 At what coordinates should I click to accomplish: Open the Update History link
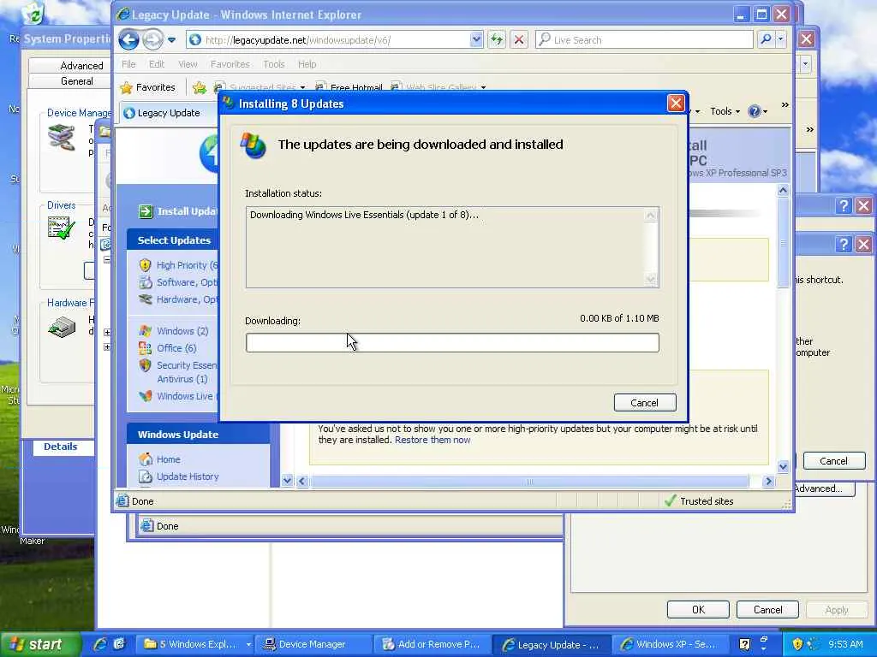click(x=188, y=476)
